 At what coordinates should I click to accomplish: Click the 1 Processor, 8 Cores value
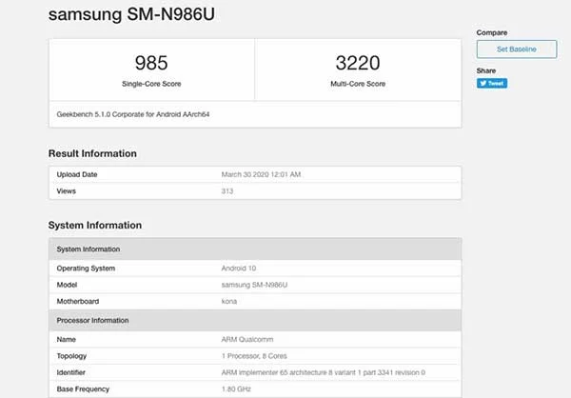254,356
